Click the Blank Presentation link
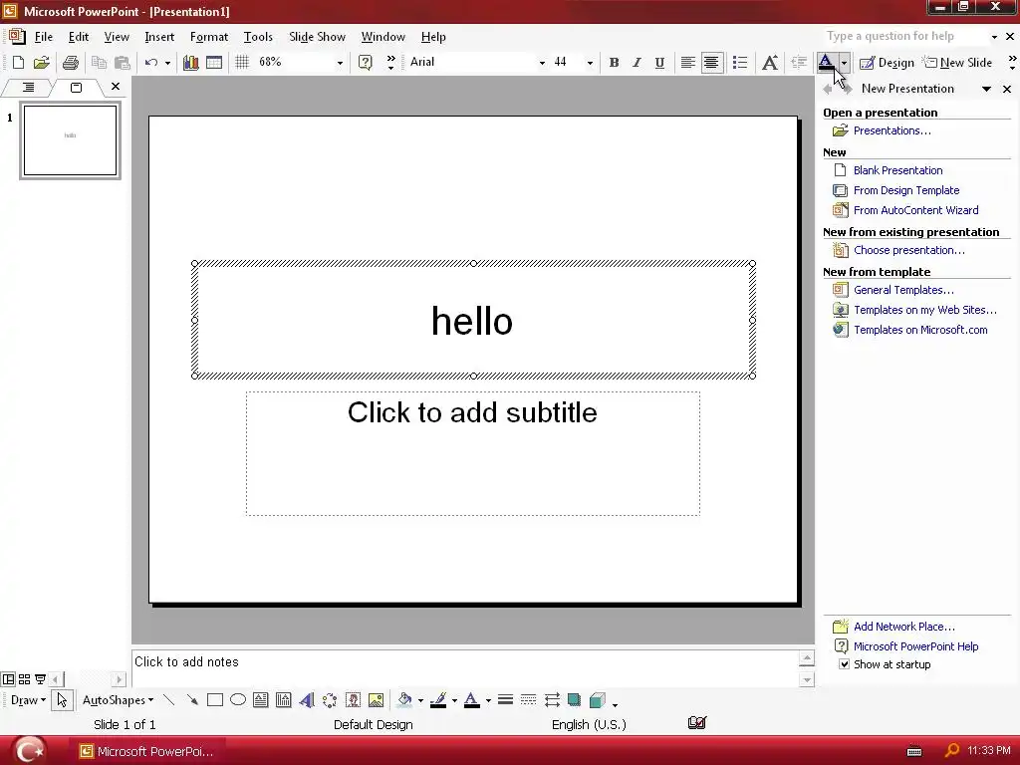 pyautogui.click(x=897, y=169)
